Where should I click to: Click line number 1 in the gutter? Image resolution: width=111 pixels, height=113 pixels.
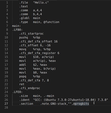coord(7,3)
